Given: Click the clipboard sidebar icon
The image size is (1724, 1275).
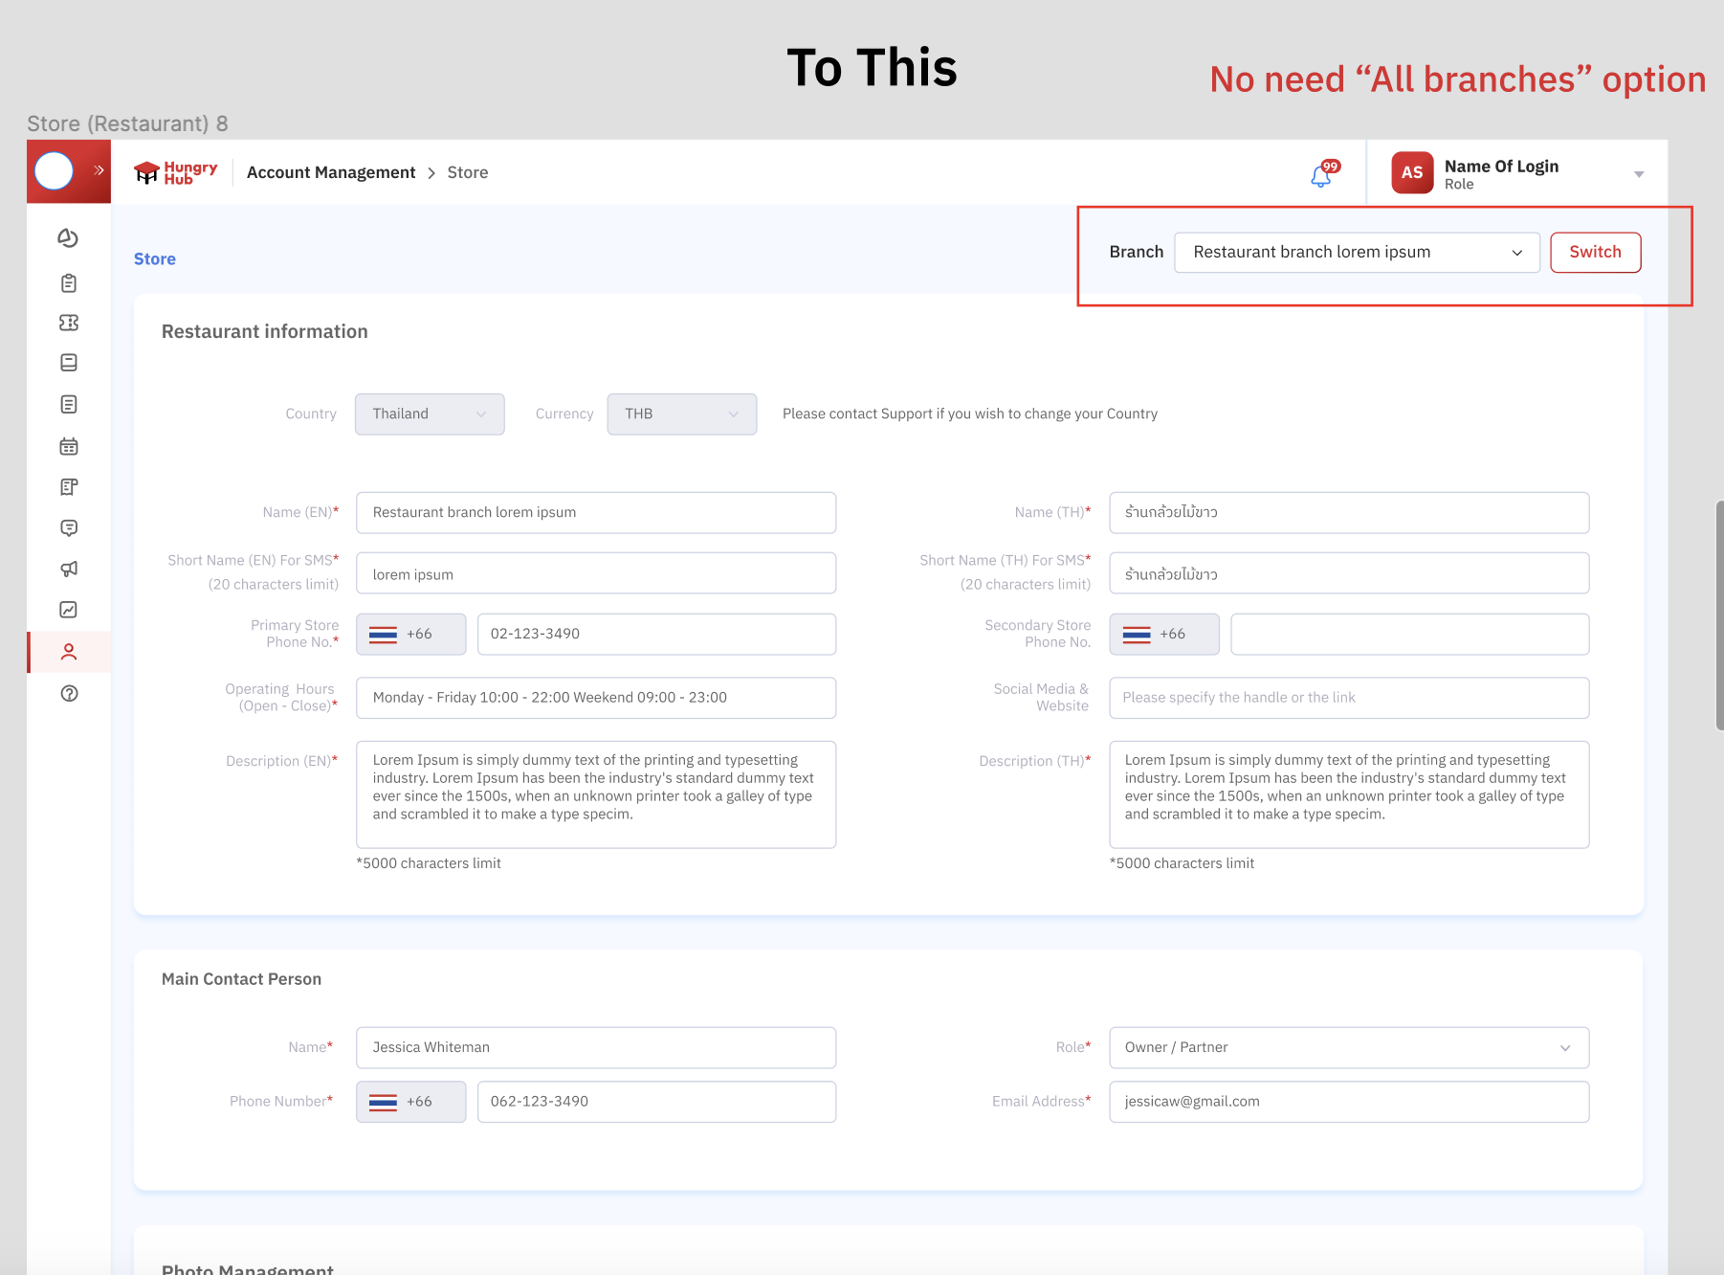Looking at the screenshot, I should click(68, 283).
